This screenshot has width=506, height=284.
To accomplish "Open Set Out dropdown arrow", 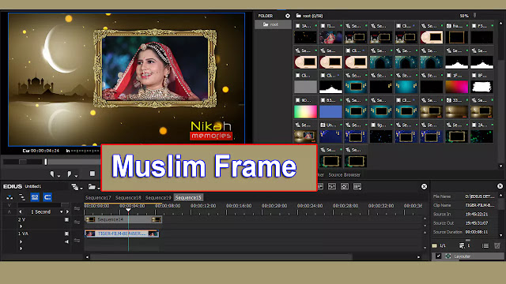I will click(76, 176).
